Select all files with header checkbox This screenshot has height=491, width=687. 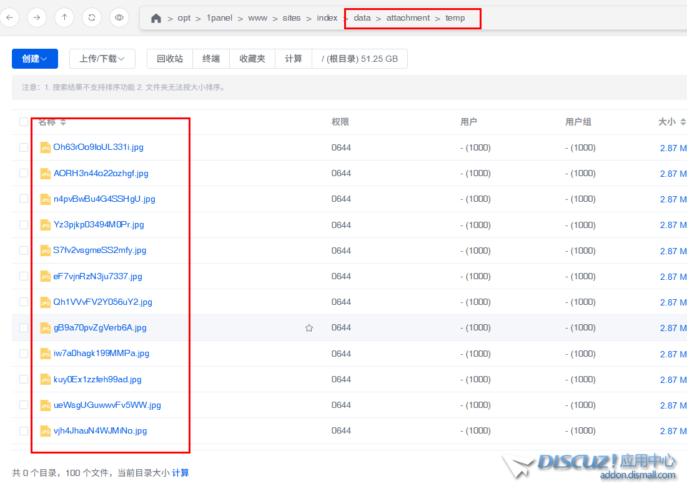(24, 122)
